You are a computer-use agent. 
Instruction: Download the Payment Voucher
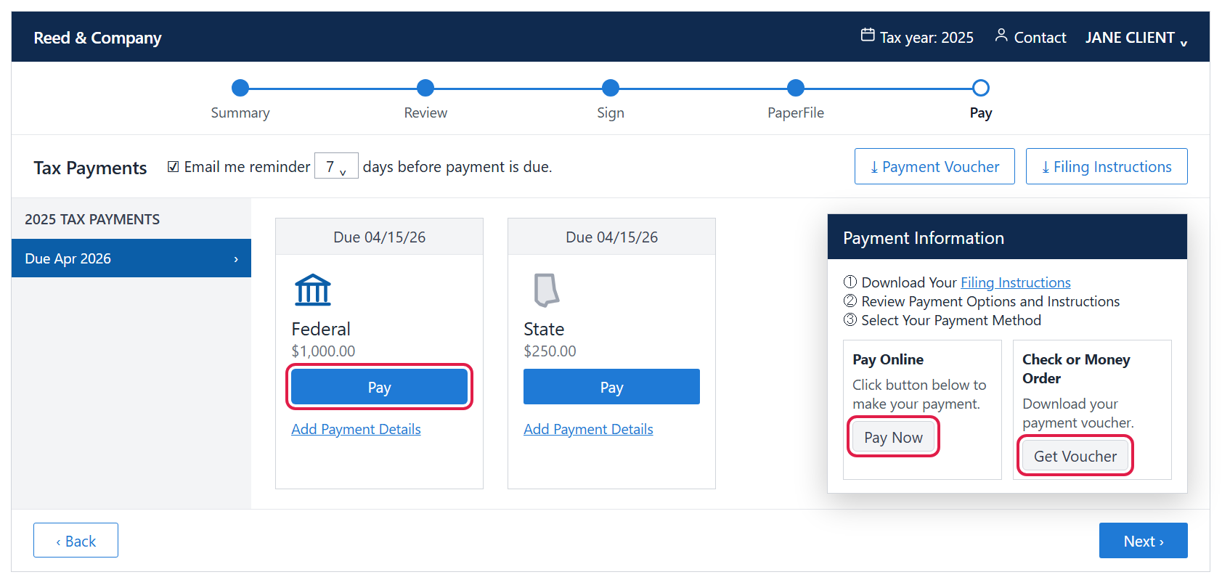click(x=934, y=166)
